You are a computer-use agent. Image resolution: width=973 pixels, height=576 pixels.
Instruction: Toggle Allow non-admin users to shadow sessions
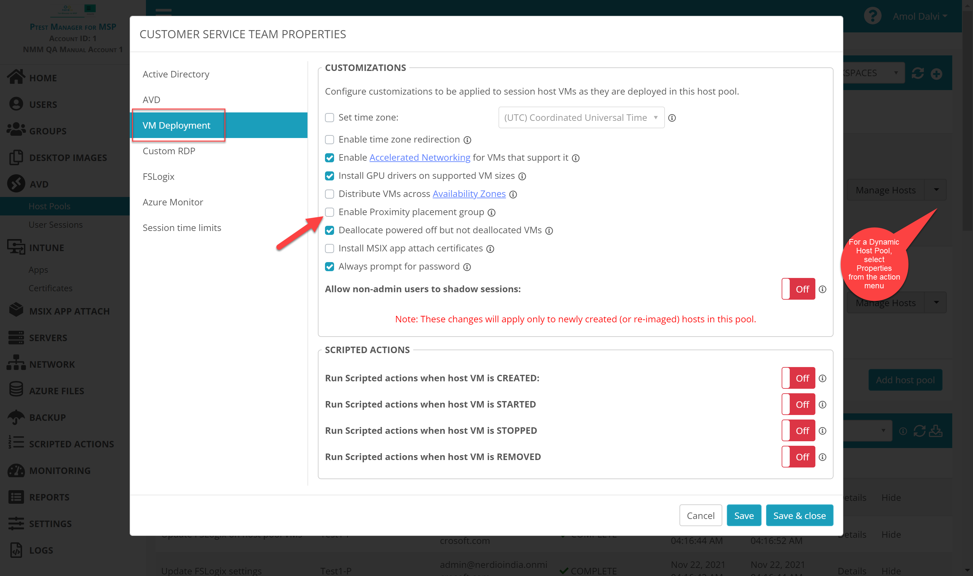click(798, 289)
